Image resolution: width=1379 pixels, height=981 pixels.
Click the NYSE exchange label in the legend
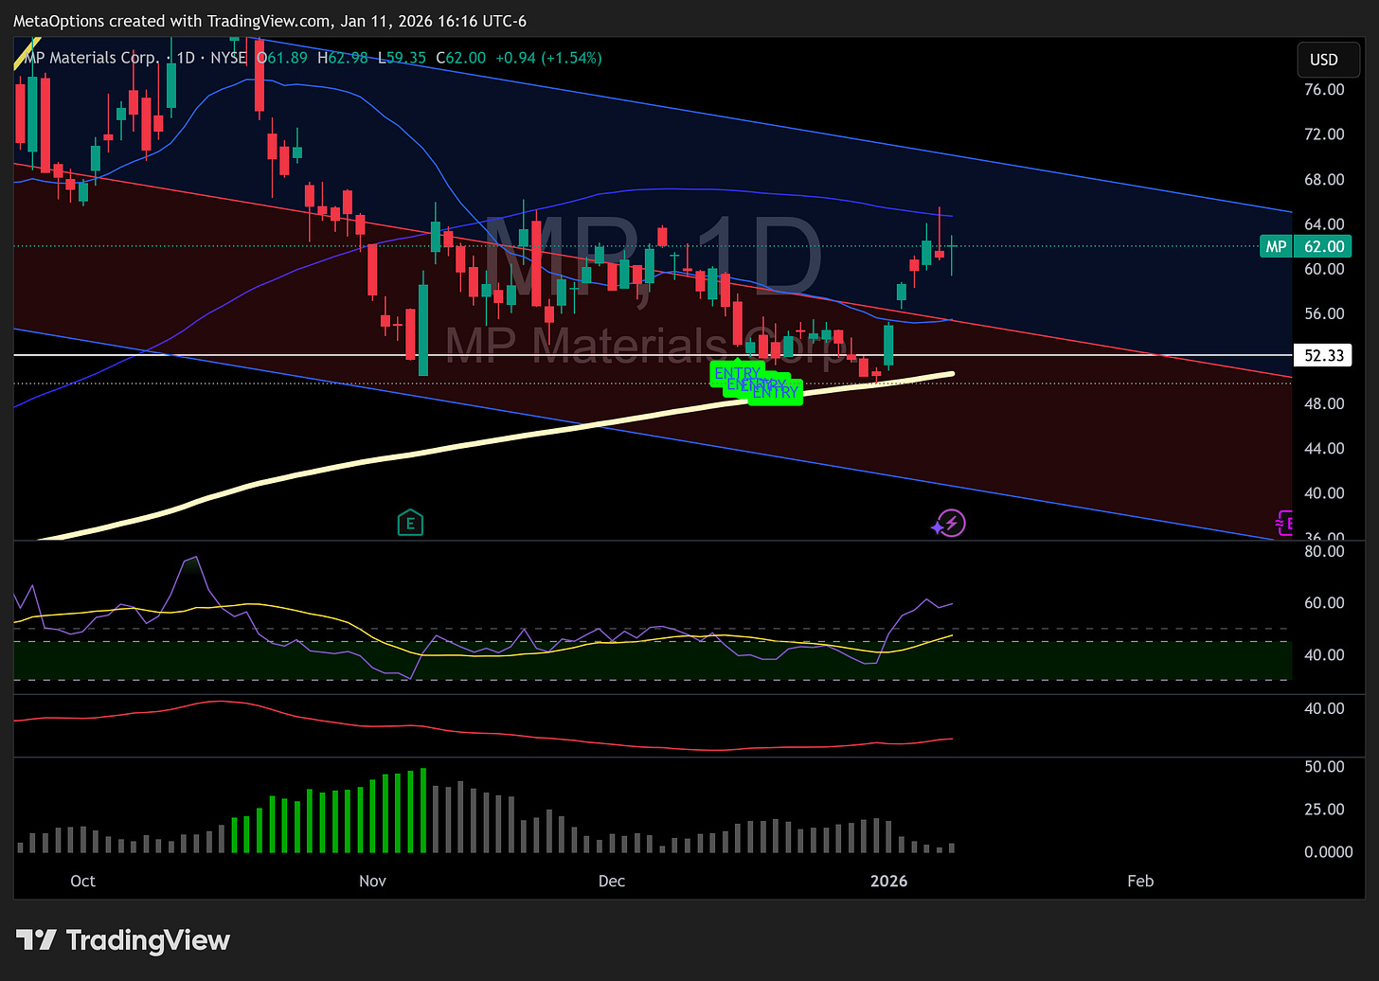point(226,58)
